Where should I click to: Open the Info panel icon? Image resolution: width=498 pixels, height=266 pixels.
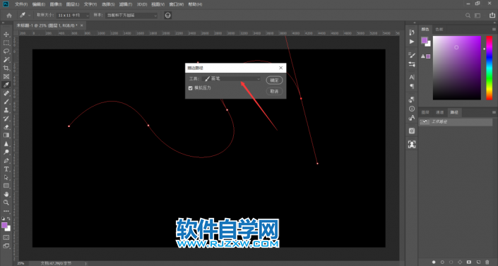412,109
